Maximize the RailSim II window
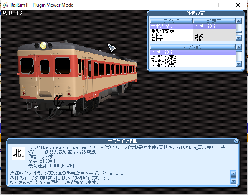The width and height of the screenshot is (248, 195). click(220, 5)
